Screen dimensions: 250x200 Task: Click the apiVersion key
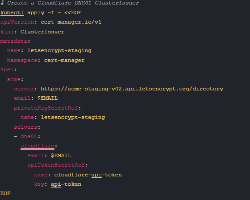17,22
